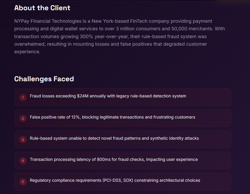The image size is (250, 194).
Task: Click the number 1 badge icon
Action: [23, 98]
